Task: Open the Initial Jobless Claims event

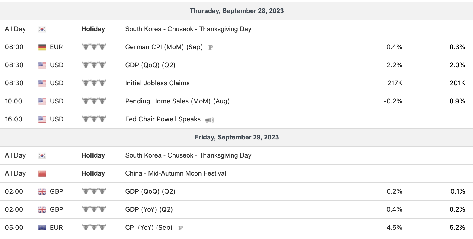Action: pyautogui.click(x=157, y=83)
